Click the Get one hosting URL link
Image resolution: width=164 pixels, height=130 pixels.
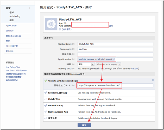coord(135,69)
